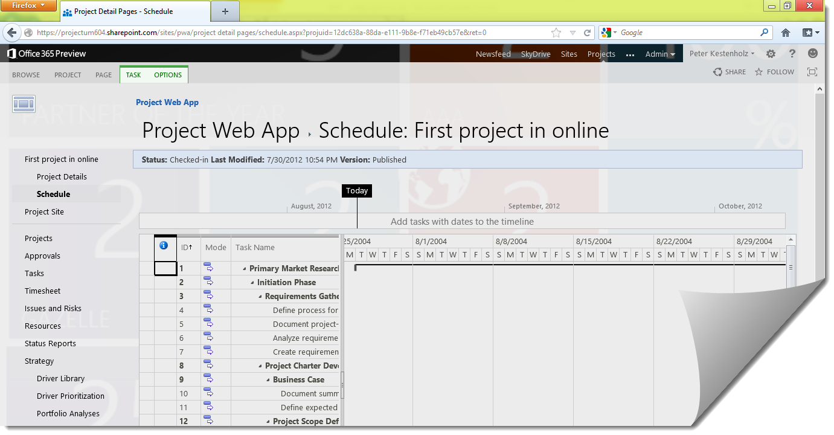
Task: Click the mode icon for task 10
Action: click(208, 393)
